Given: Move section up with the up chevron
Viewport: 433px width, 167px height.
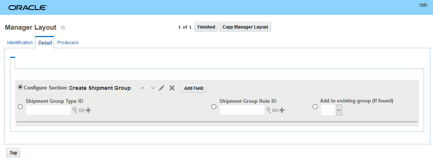Looking at the screenshot, I should click(x=142, y=88).
